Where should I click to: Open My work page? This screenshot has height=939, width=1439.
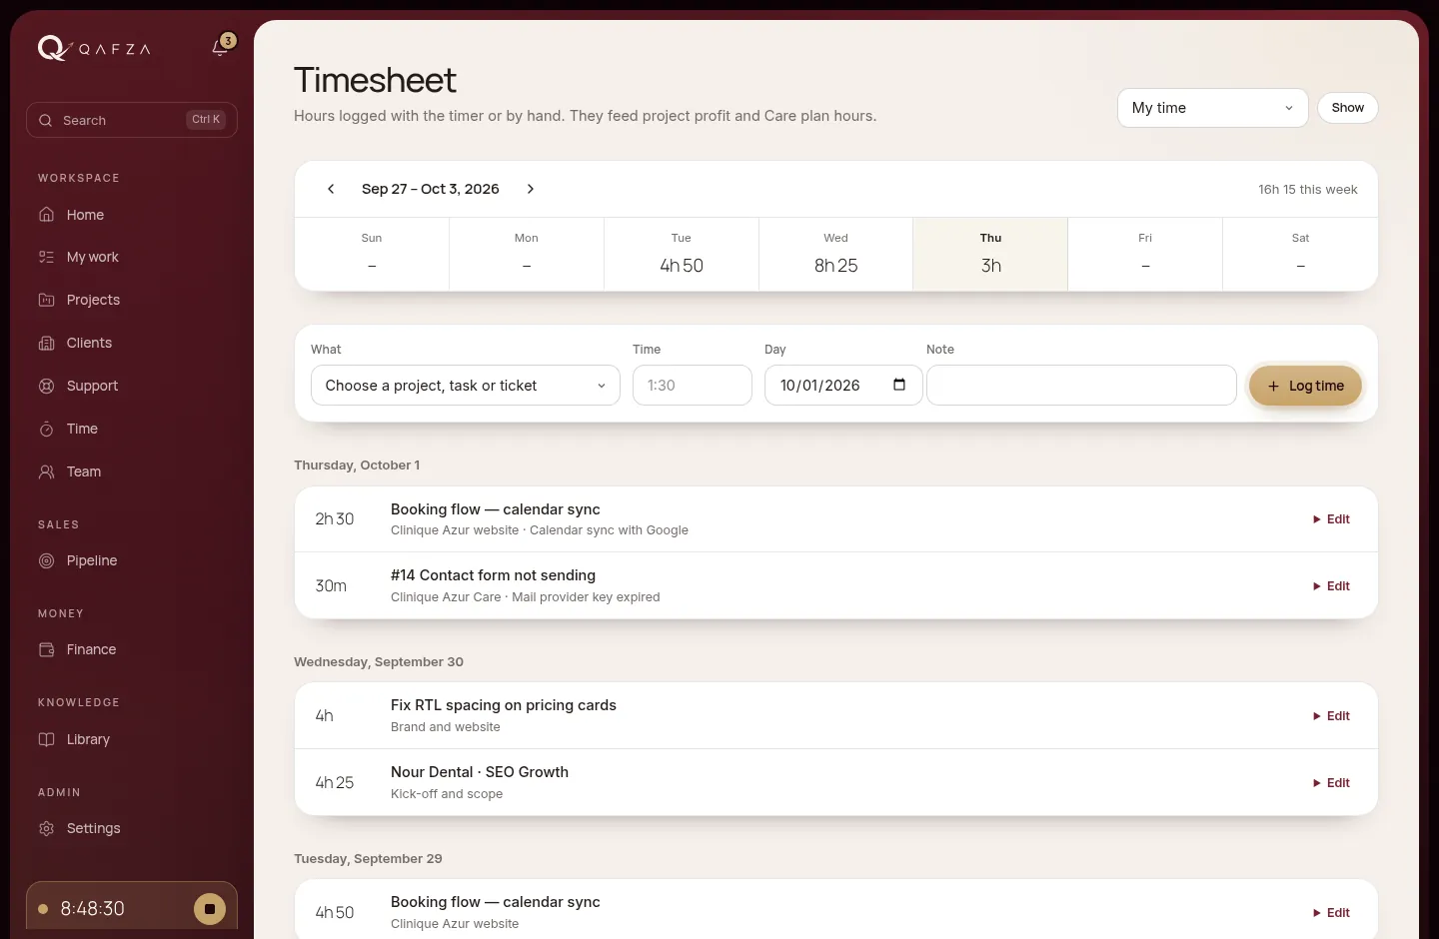click(132, 257)
